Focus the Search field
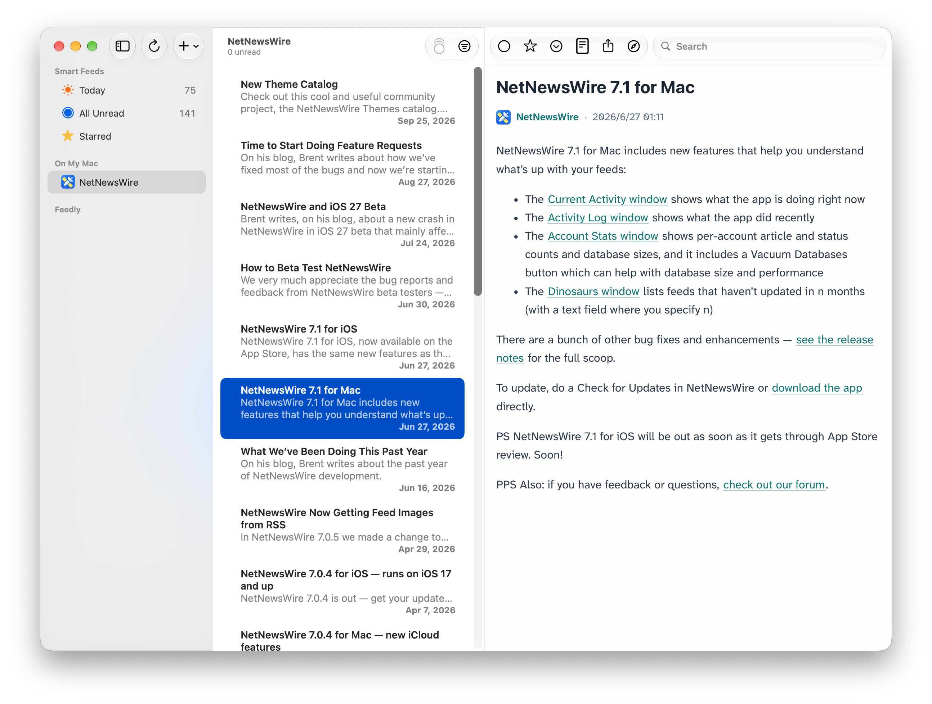This screenshot has width=932, height=704. [769, 46]
